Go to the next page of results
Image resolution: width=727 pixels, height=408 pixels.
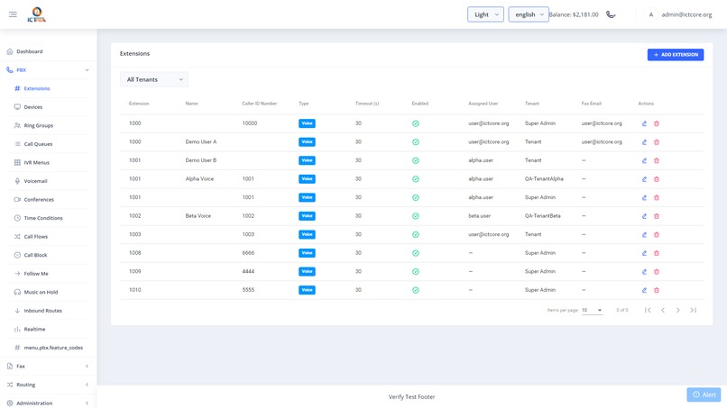pyautogui.click(x=678, y=311)
